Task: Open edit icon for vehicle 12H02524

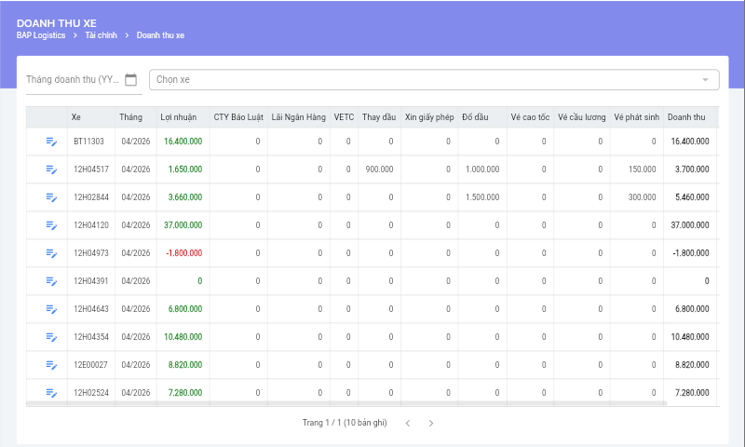Action: coord(51,393)
